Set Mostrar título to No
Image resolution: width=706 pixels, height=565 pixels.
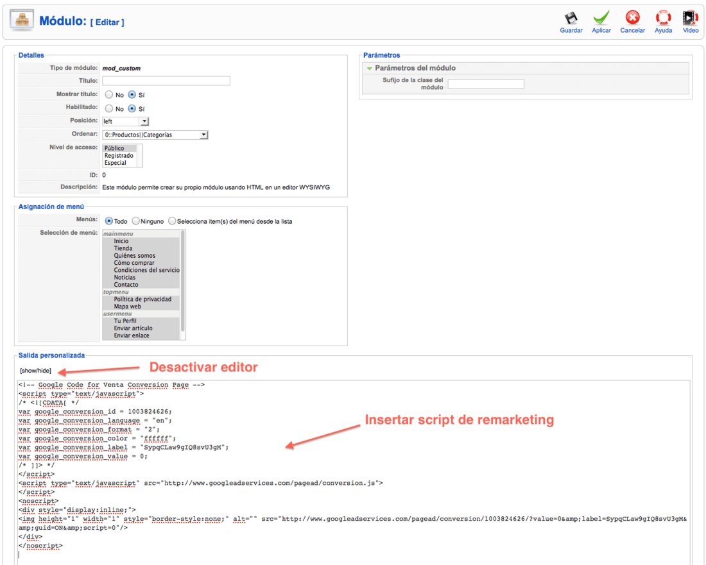pos(109,94)
